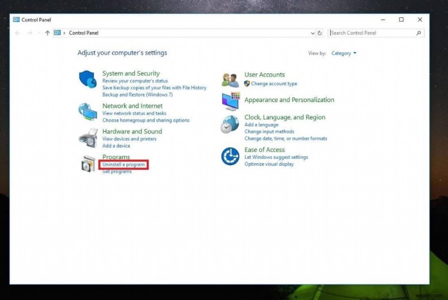Open the System and Security heading
This screenshot has height=300, width=448.
131,73
